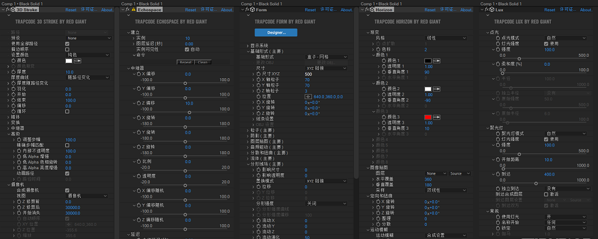Toggle stopwatch for 3D Stroke 厚度
This screenshot has height=239, width=598.
click(13, 72)
